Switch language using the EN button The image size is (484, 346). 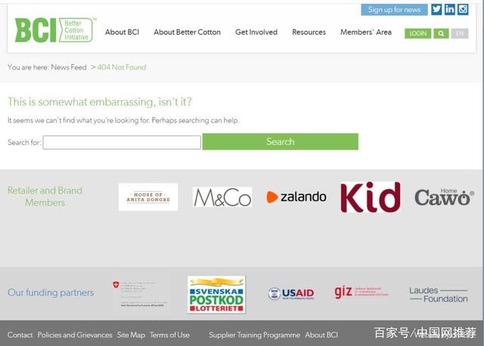[459, 33]
